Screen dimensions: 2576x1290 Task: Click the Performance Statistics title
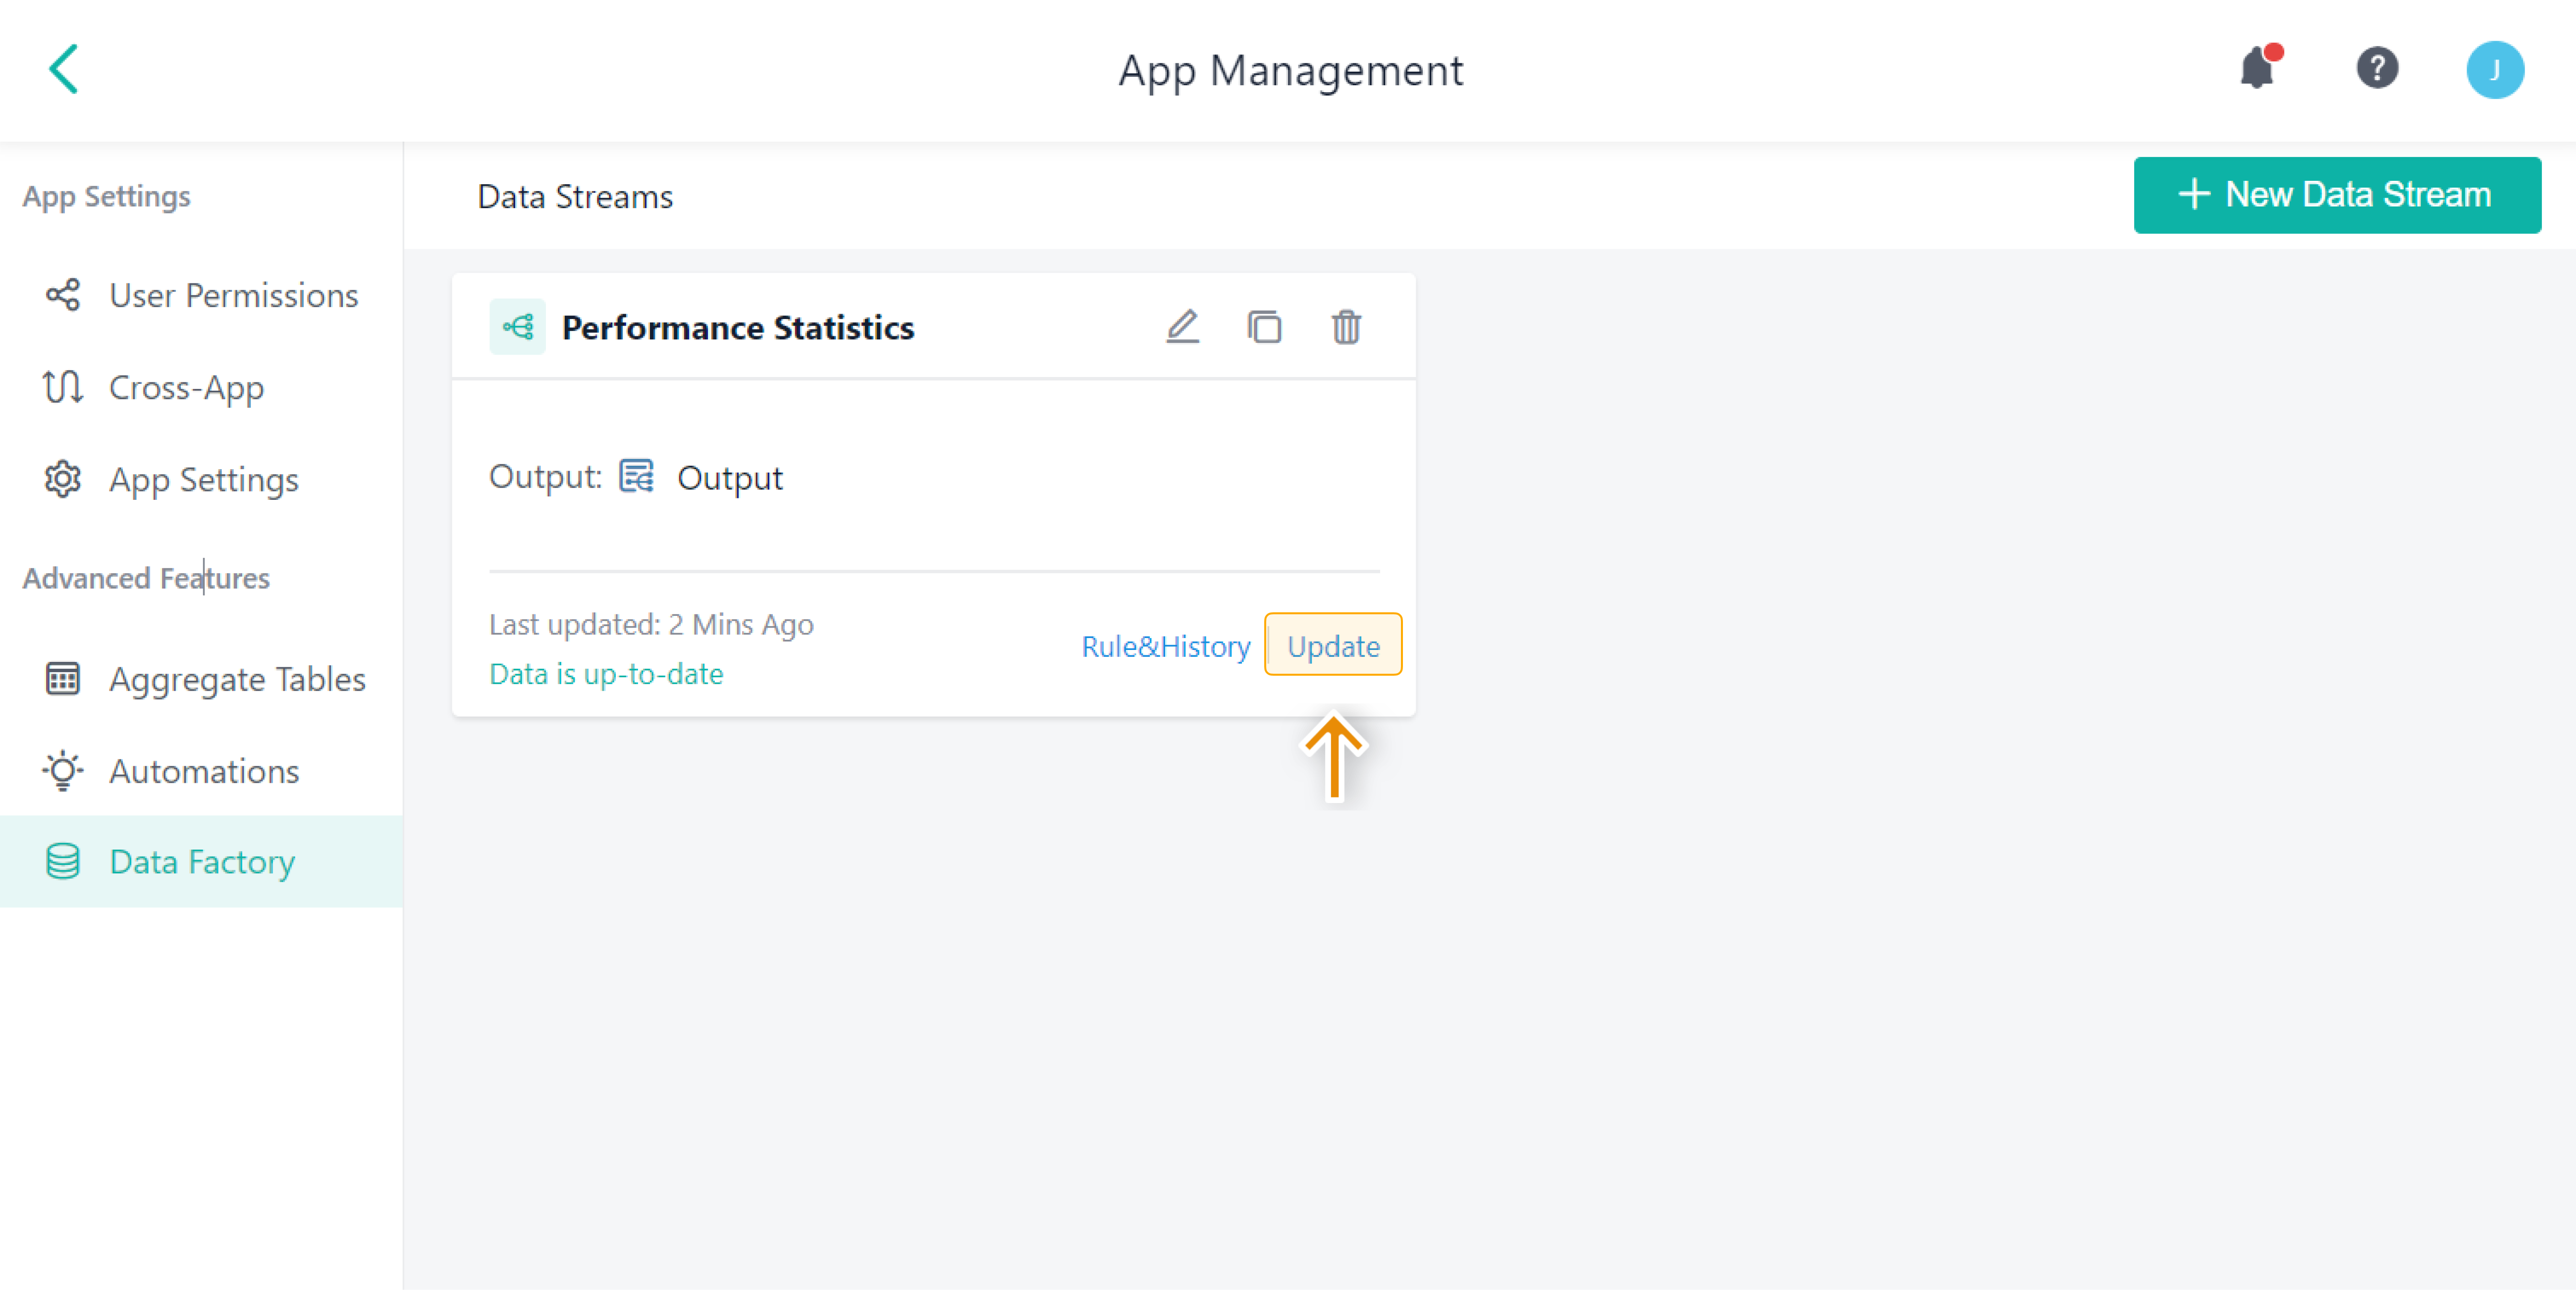[x=738, y=328]
